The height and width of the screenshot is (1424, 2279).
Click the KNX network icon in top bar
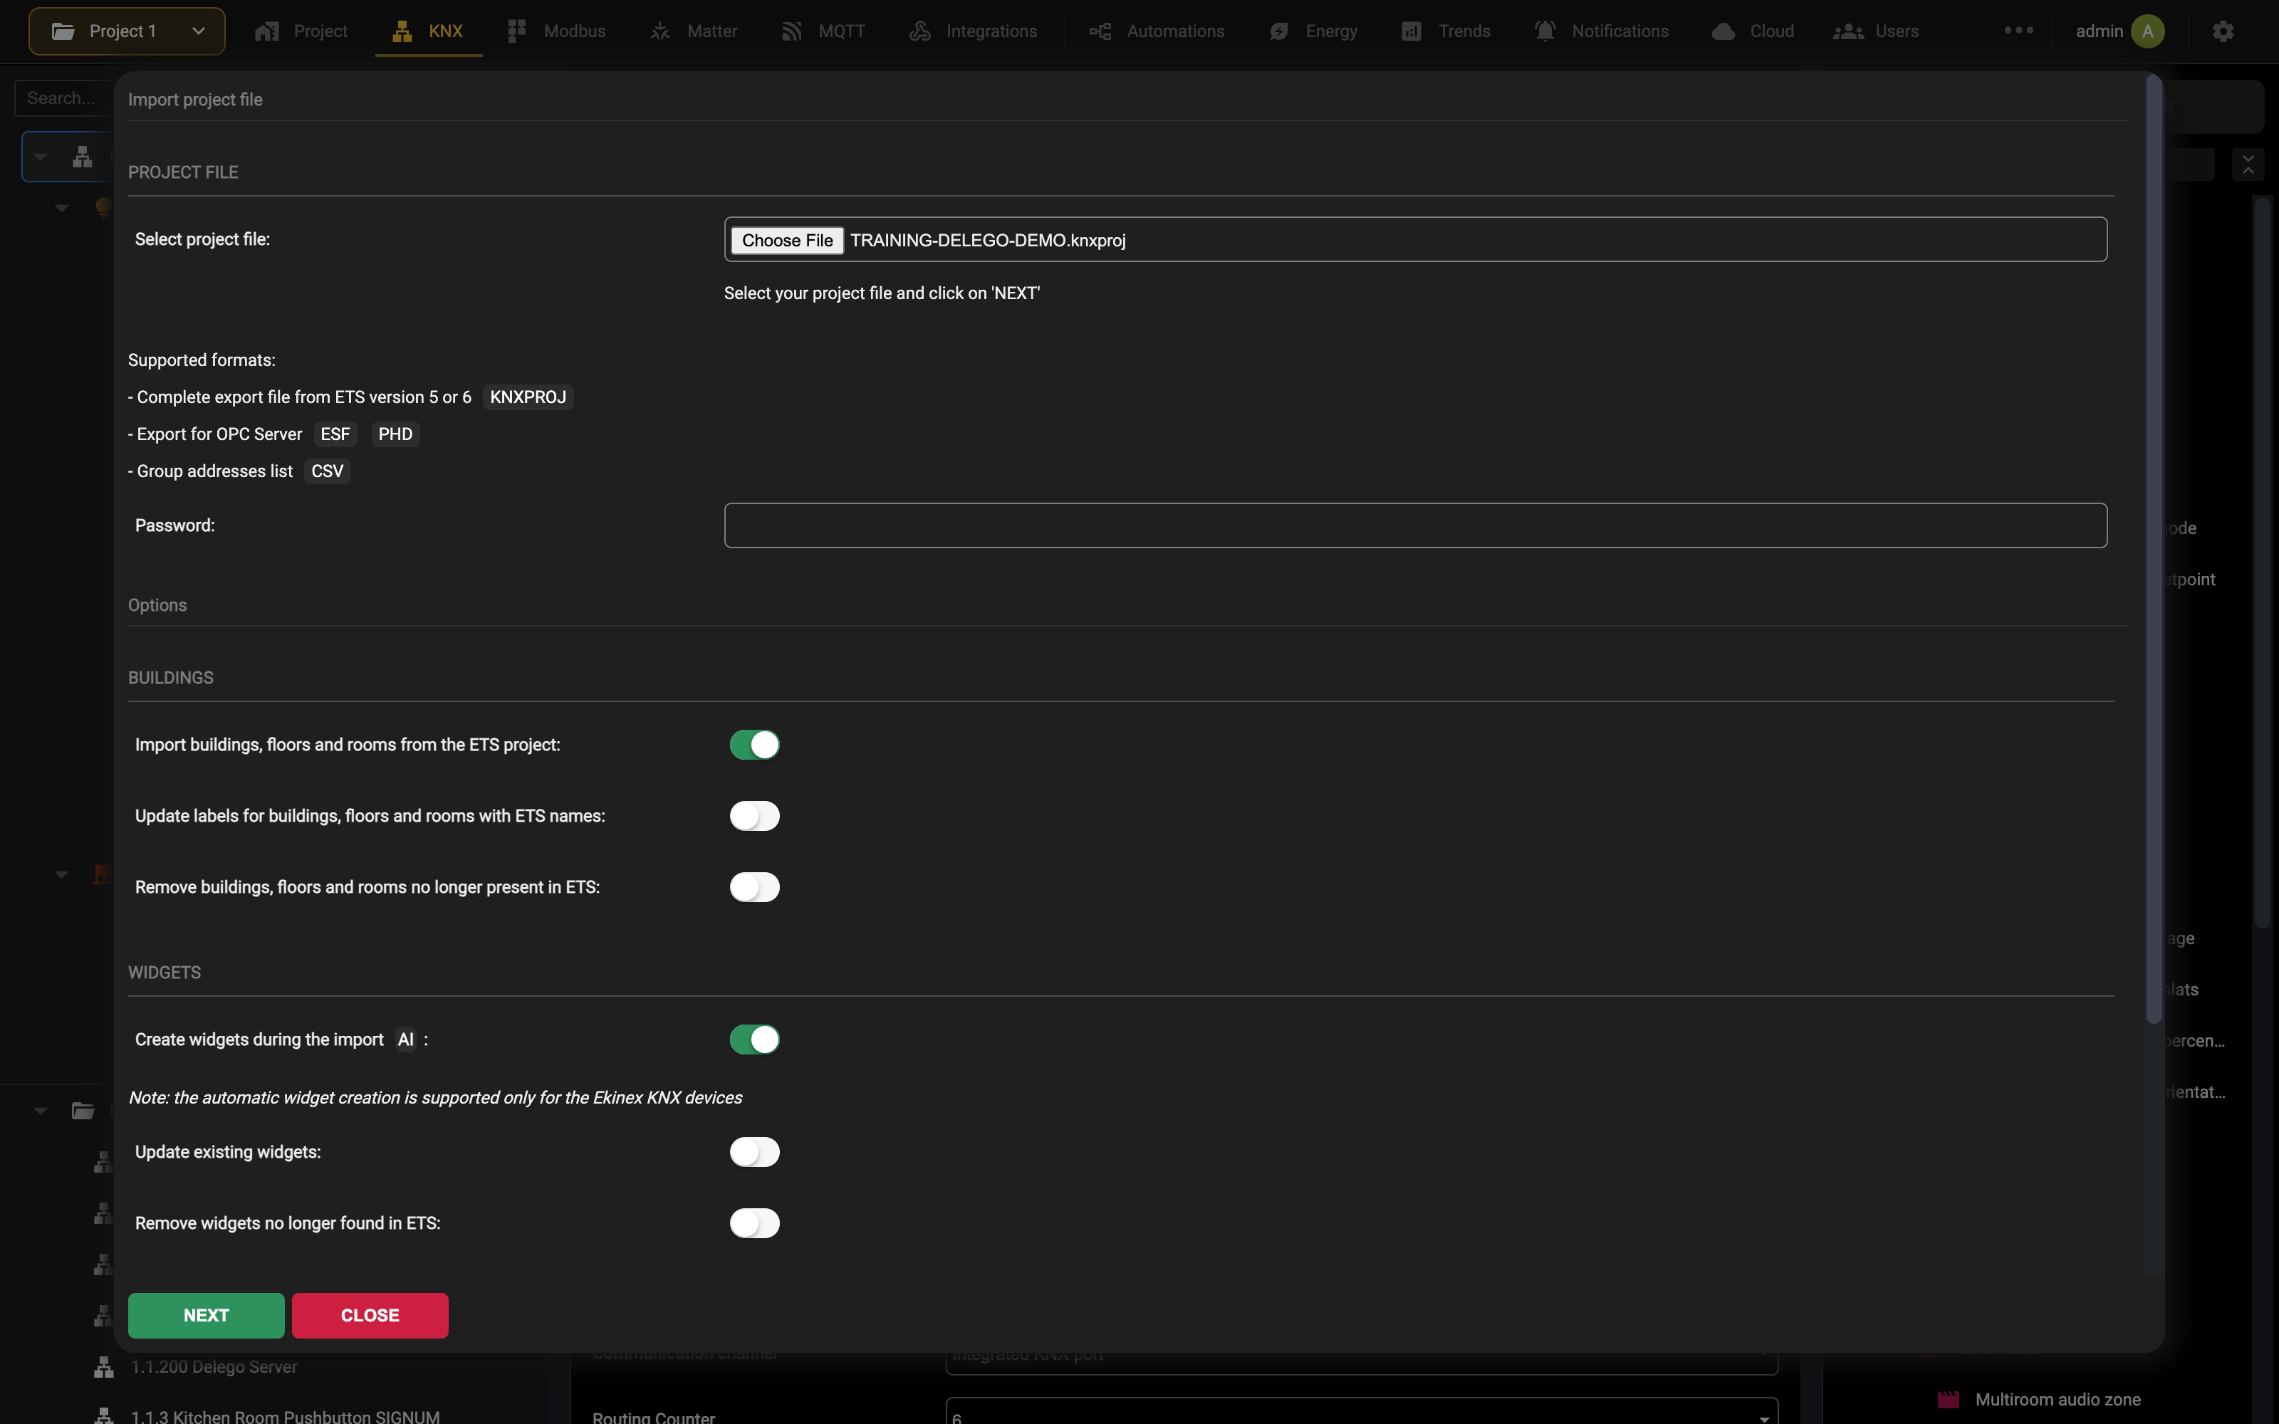pos(402,31)
